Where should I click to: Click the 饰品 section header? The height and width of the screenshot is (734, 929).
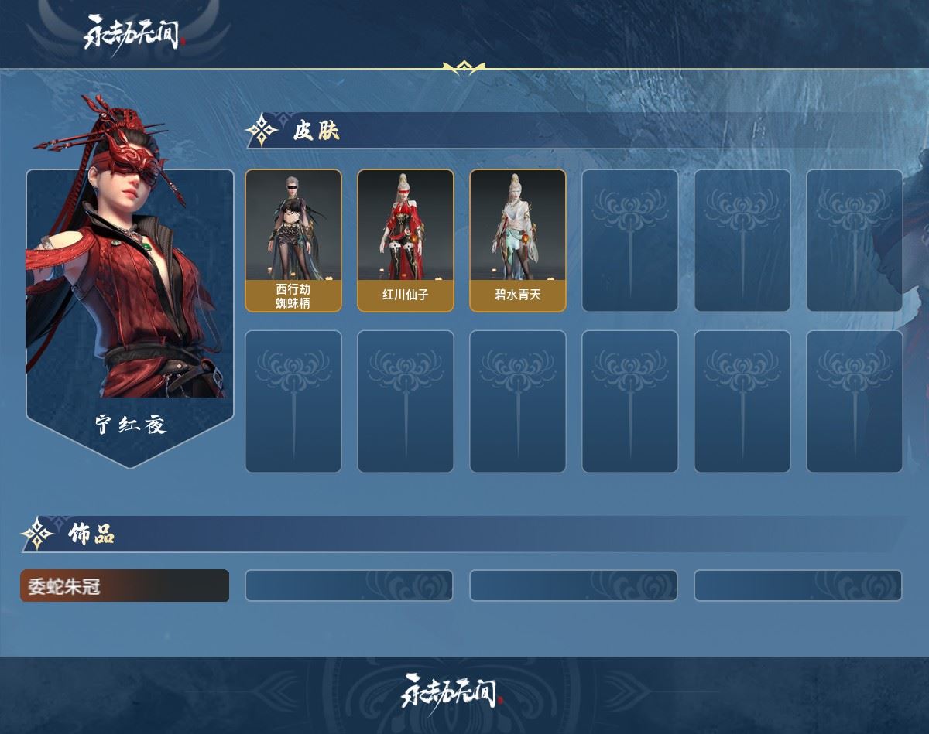click(x=91, y=534)
